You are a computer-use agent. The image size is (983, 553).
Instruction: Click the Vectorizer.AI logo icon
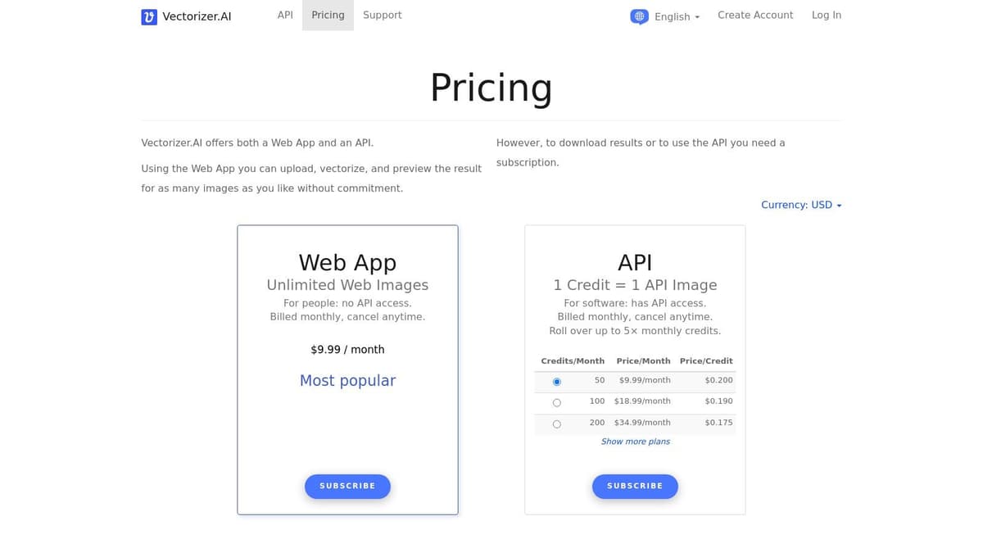pos(149,16)
